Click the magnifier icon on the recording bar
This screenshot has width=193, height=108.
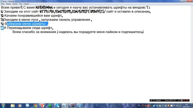coord(154,100)
